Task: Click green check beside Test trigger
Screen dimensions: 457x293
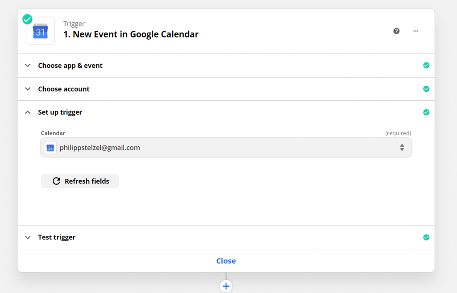Action: click(426, 237)
